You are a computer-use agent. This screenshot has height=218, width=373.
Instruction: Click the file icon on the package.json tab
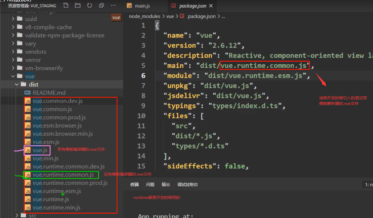(173, 6)
